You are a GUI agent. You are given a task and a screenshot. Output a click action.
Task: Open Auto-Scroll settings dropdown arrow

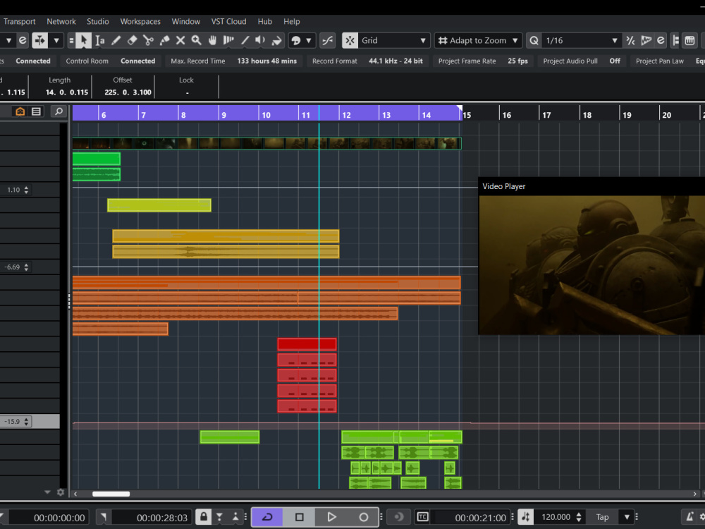56,40
